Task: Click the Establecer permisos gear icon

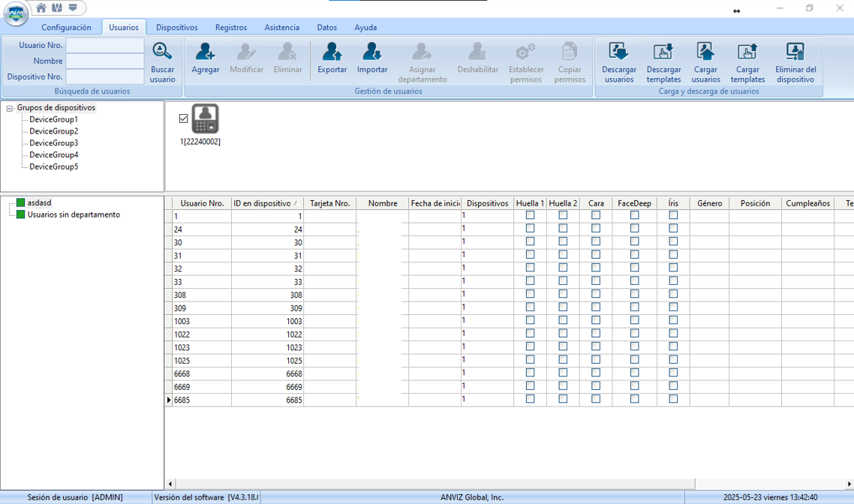Action: point(525,52)
